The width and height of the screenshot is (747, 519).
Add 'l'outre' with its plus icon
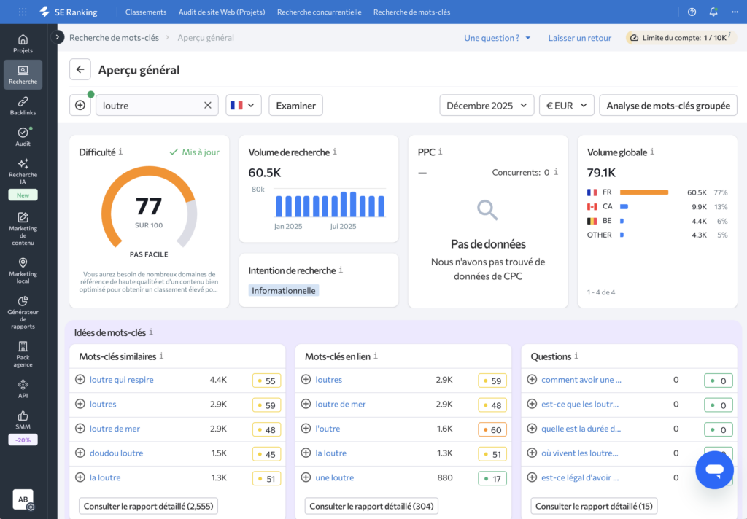coord(306,428)
